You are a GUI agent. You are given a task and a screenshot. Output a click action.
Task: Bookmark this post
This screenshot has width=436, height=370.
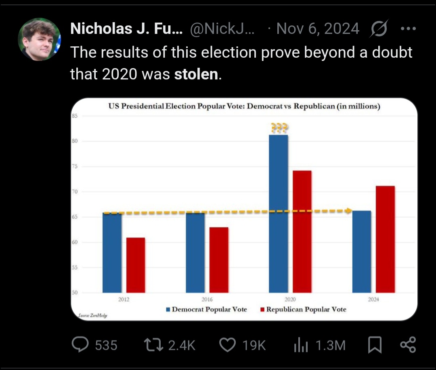pos(375,345)
